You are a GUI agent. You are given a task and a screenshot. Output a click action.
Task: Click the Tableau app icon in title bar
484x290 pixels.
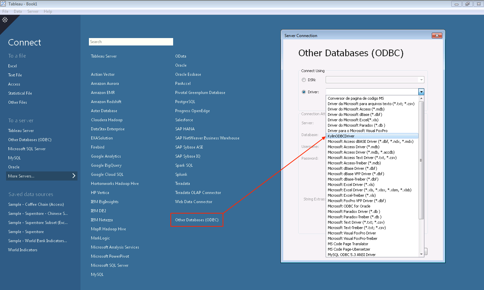pos(3,4)
